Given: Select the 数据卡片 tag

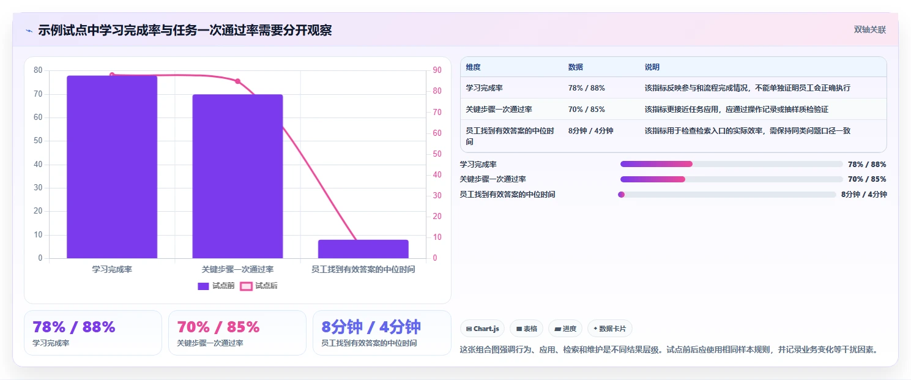Looking at the screenshot, I should click(x=610, y=329).
